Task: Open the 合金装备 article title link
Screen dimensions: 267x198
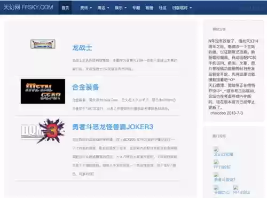Action: pyautogui.click(x=85, y=87)
